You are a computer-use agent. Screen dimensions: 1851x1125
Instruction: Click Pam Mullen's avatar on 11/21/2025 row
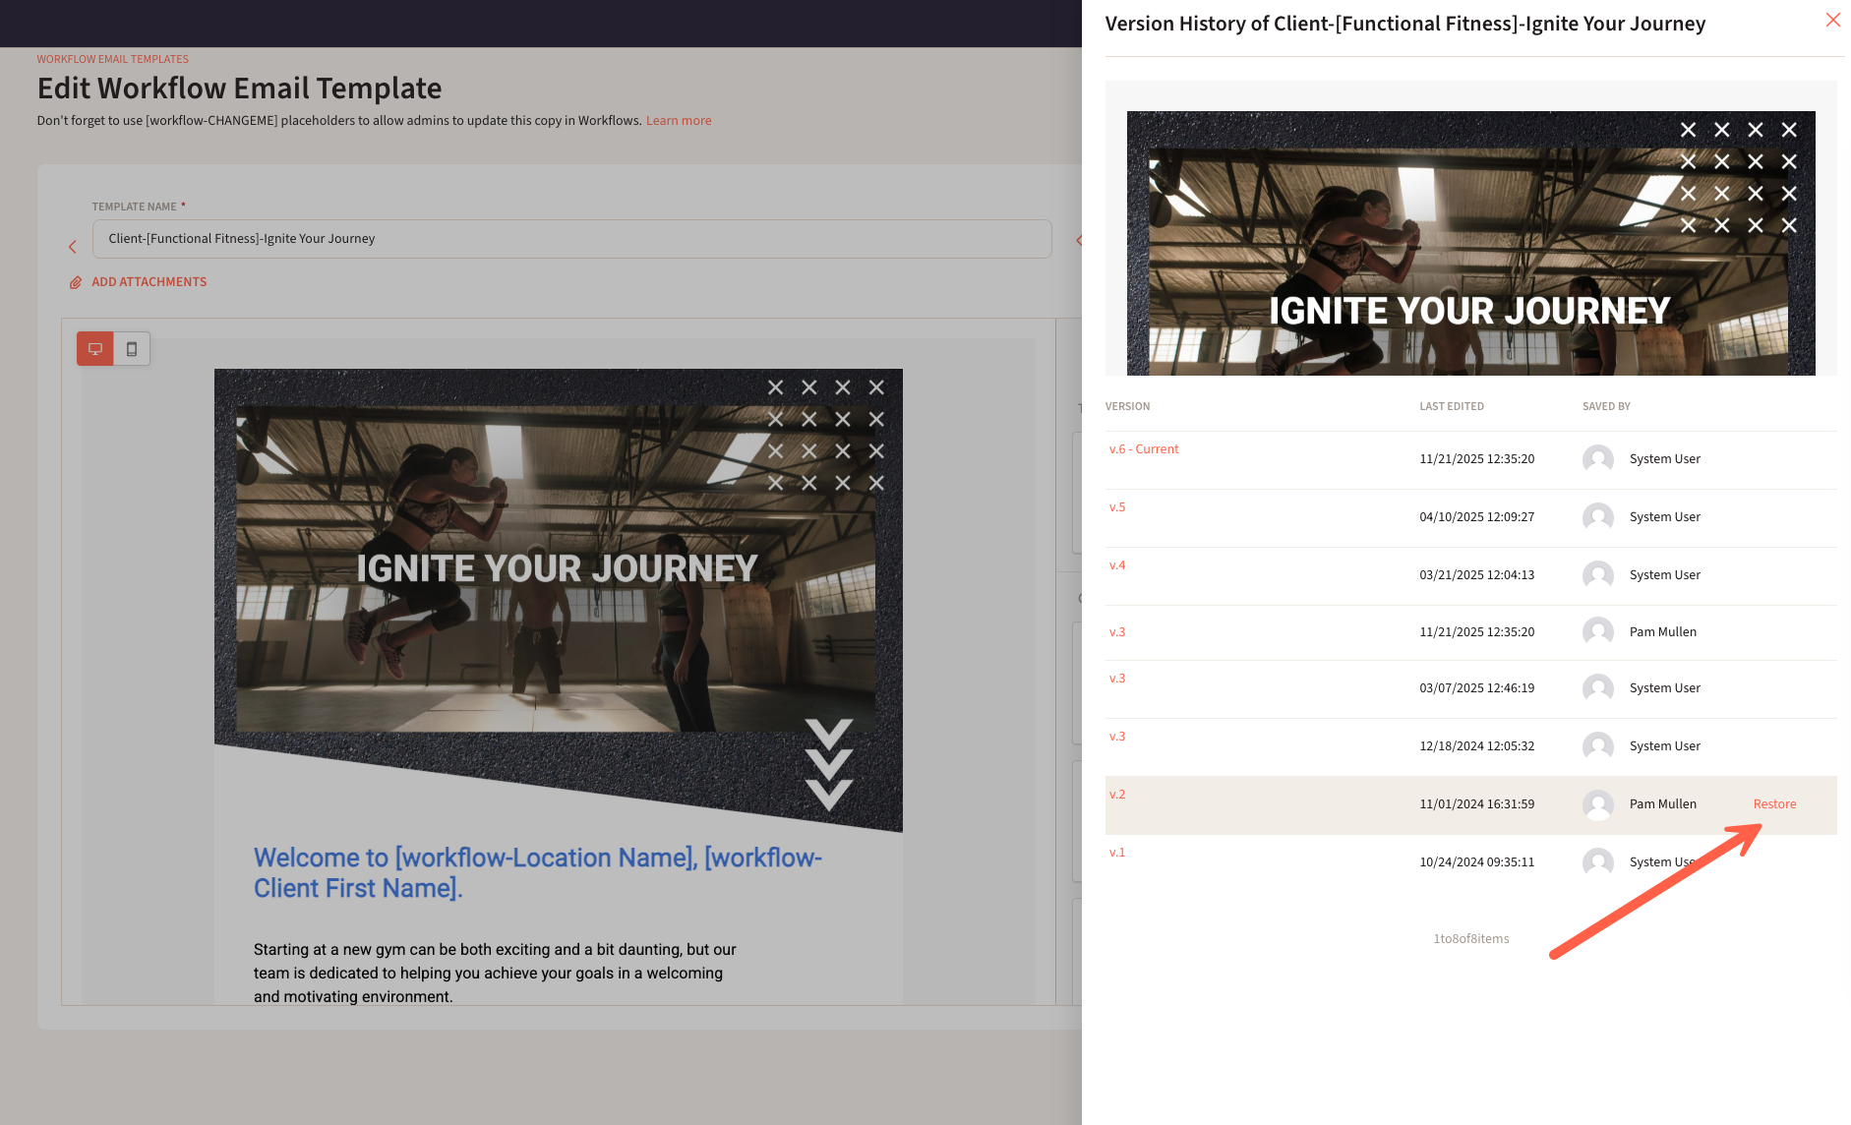click(1597, 632)
